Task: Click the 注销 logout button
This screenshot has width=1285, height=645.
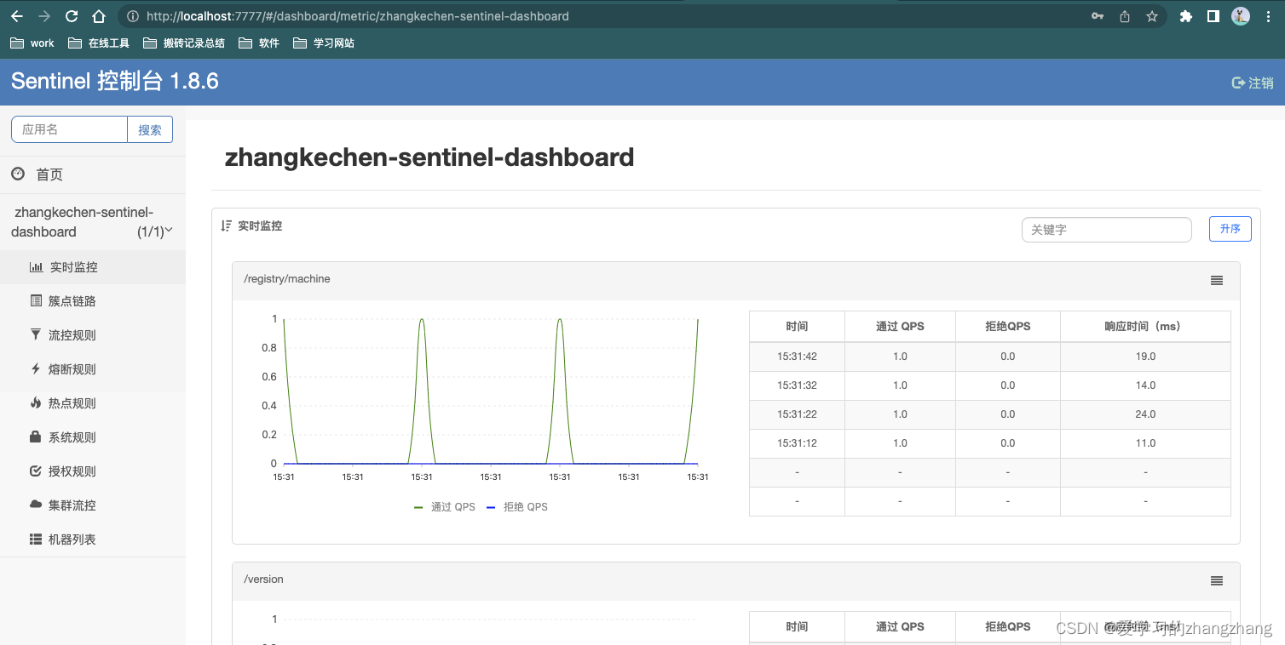Action: pyautogui.click(x=1252, y=83)
